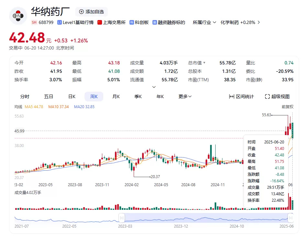Click the right range slider handle
This screenshot has height=237, width=304.
click(x=291, y=218)
